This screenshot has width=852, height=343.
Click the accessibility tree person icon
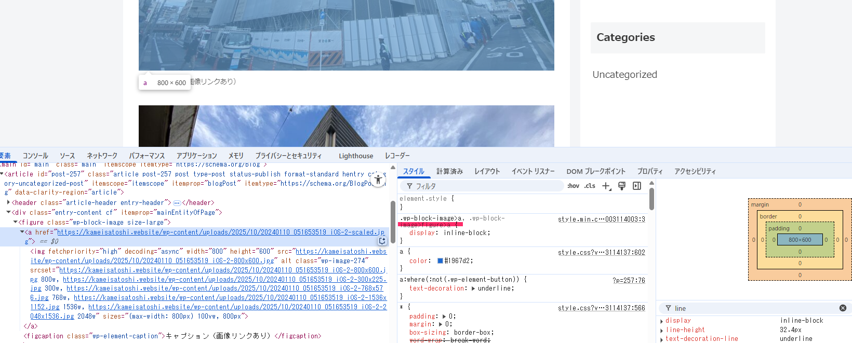pos(378,180)
